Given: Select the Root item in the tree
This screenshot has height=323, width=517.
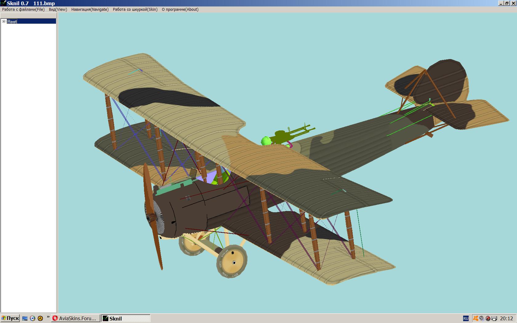Looking at the screenshot, I should tap(12, 22).
